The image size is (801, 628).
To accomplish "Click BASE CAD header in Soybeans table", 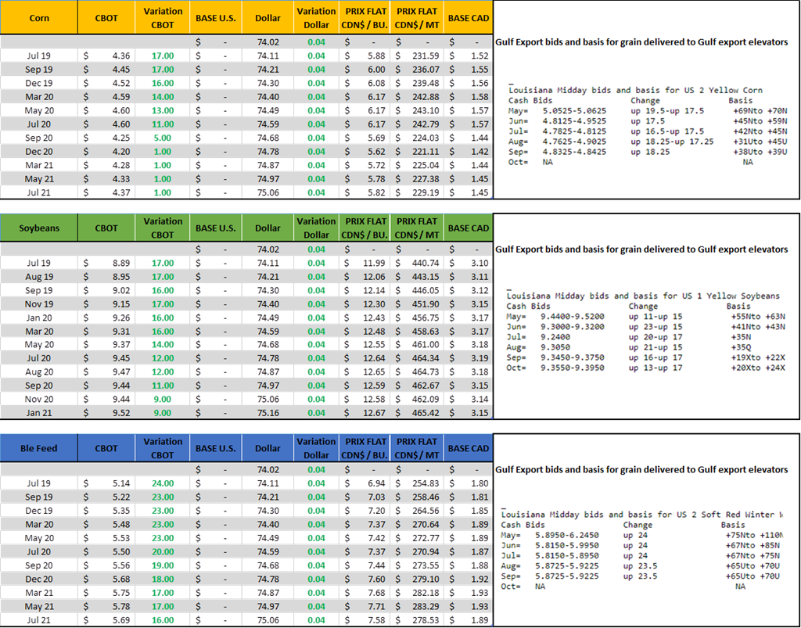I will pyautogui.click(x=469, y=228).
